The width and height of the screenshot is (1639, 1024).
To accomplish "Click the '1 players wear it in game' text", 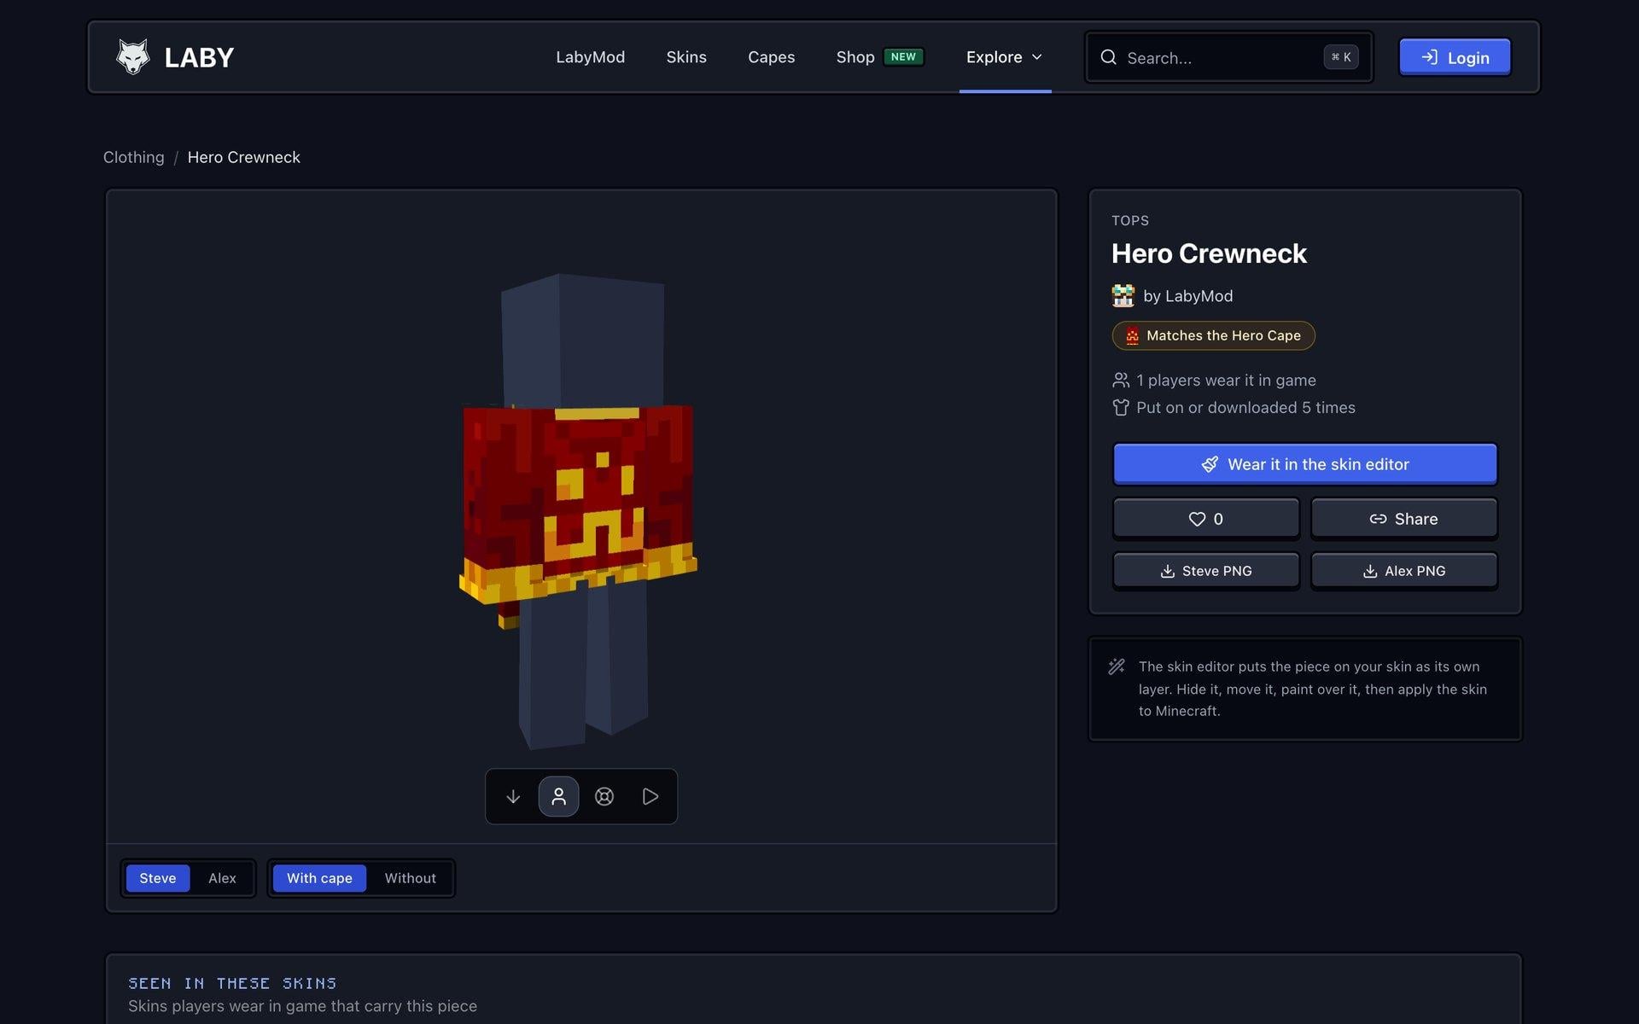I will pos(1226,381).
